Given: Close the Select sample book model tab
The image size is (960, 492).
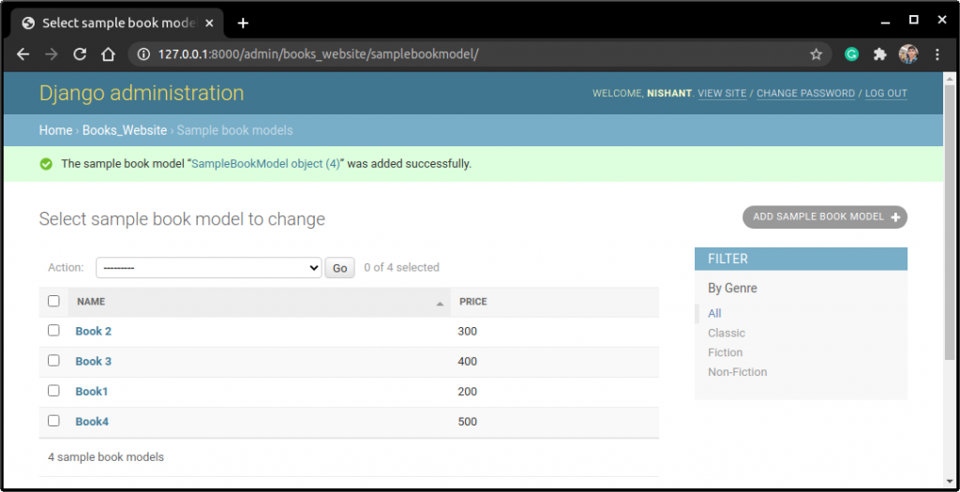Looking at the screenshot, I should tap(209, 23).
